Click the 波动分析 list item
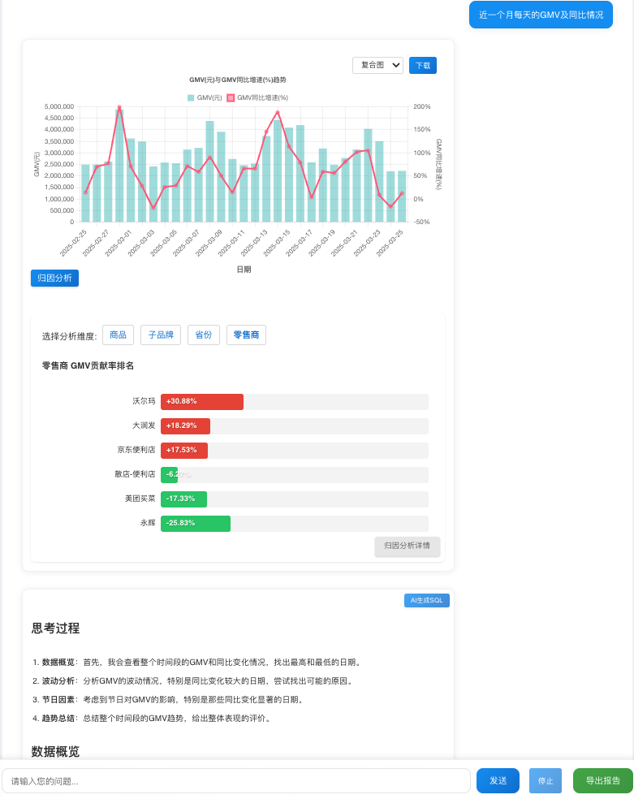Viewport: 634px width, 799px height. click(194, 681)
